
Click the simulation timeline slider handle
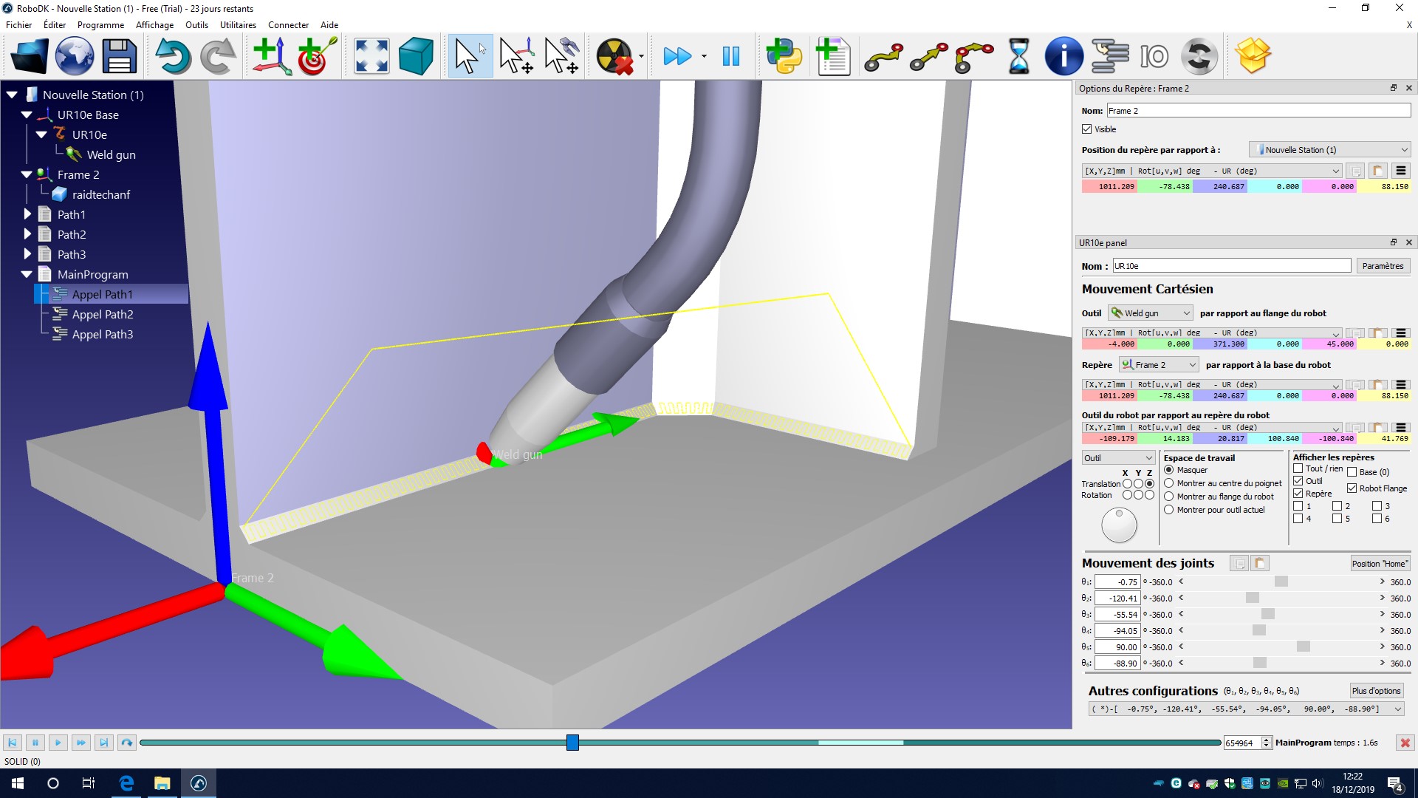tap(572, 743)
